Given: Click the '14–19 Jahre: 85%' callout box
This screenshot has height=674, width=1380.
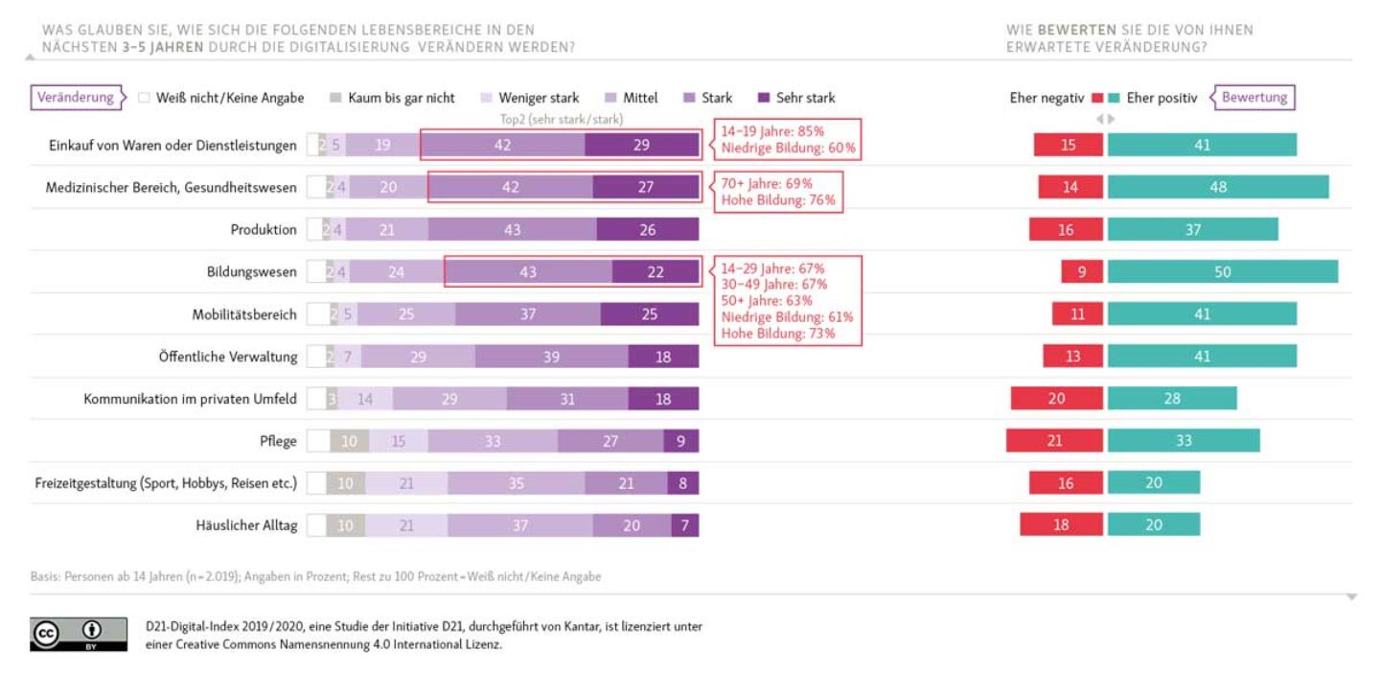Looking at the screenshot, I should [x=785, y=139].
